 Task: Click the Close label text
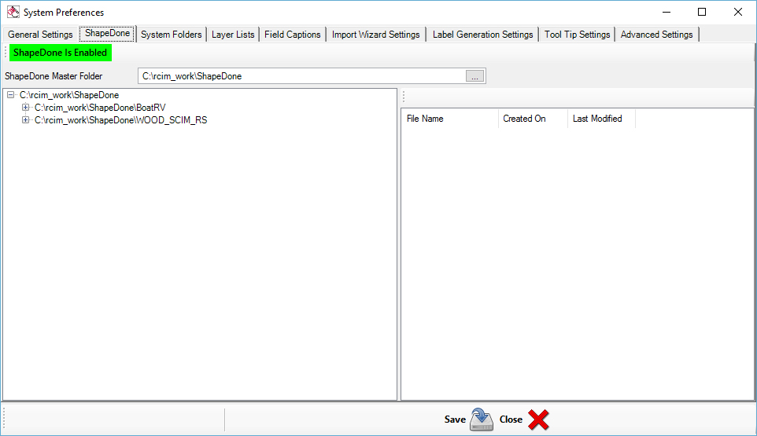511,420
